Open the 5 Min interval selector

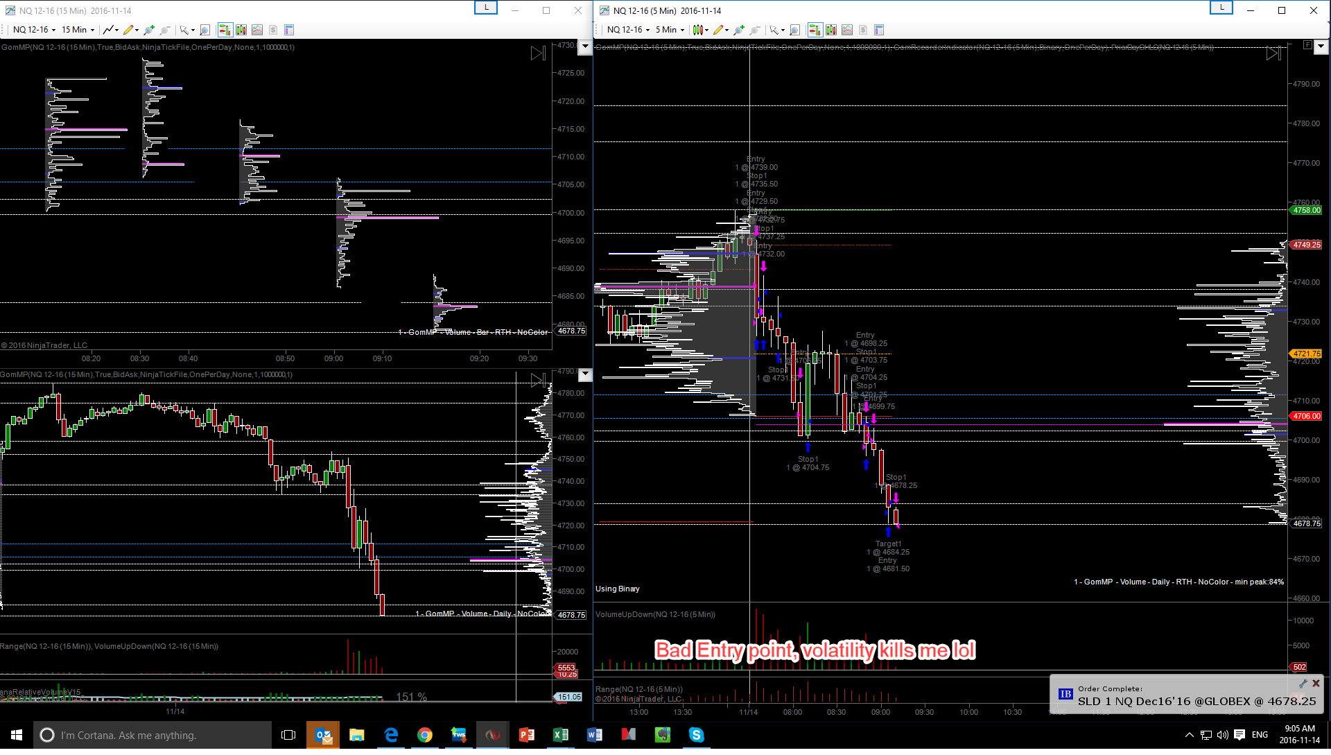(670, 30)
